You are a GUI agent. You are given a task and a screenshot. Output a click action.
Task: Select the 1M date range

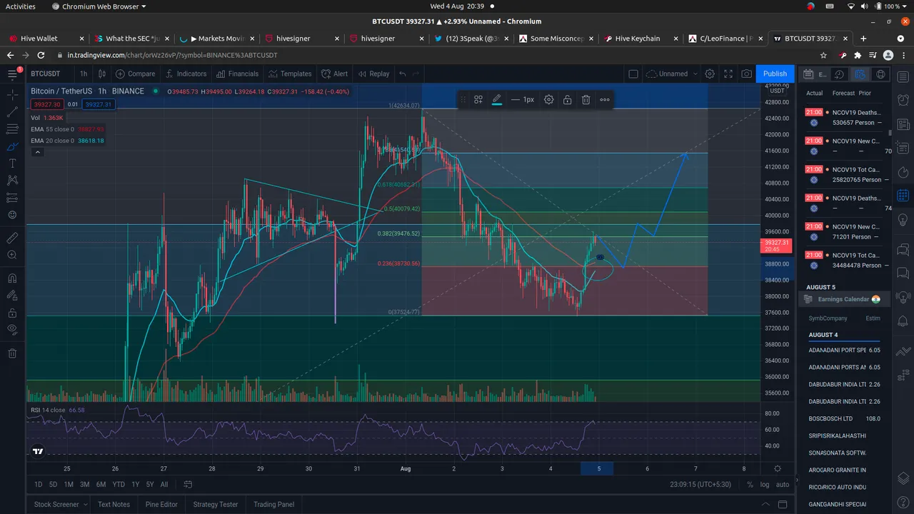click(x=69, y=485)
